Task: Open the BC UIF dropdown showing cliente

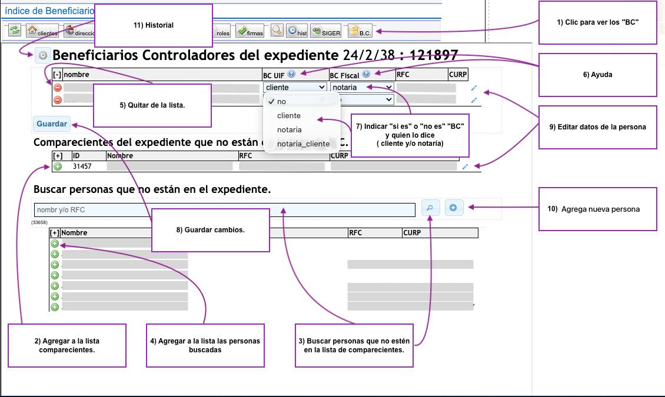Action: [x=295, y=88]
